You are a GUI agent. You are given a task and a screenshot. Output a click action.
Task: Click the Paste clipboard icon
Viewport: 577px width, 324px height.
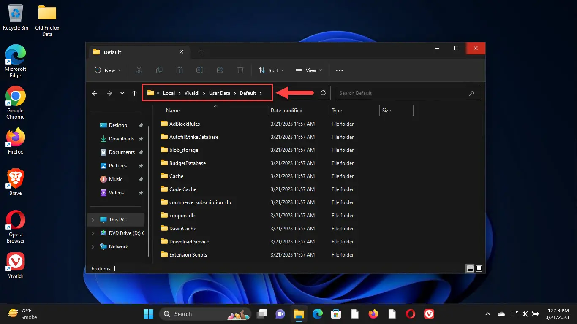tap(180, 70)
